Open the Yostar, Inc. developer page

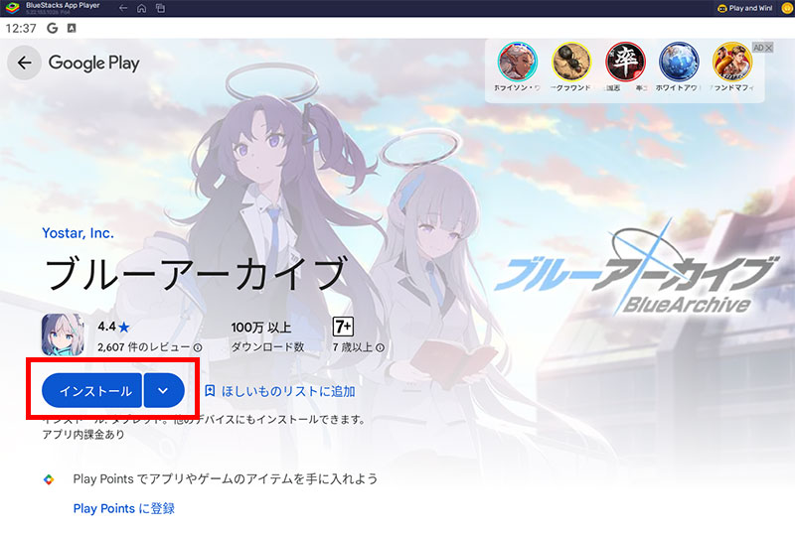pyautogui.click(x=78, y=233)
